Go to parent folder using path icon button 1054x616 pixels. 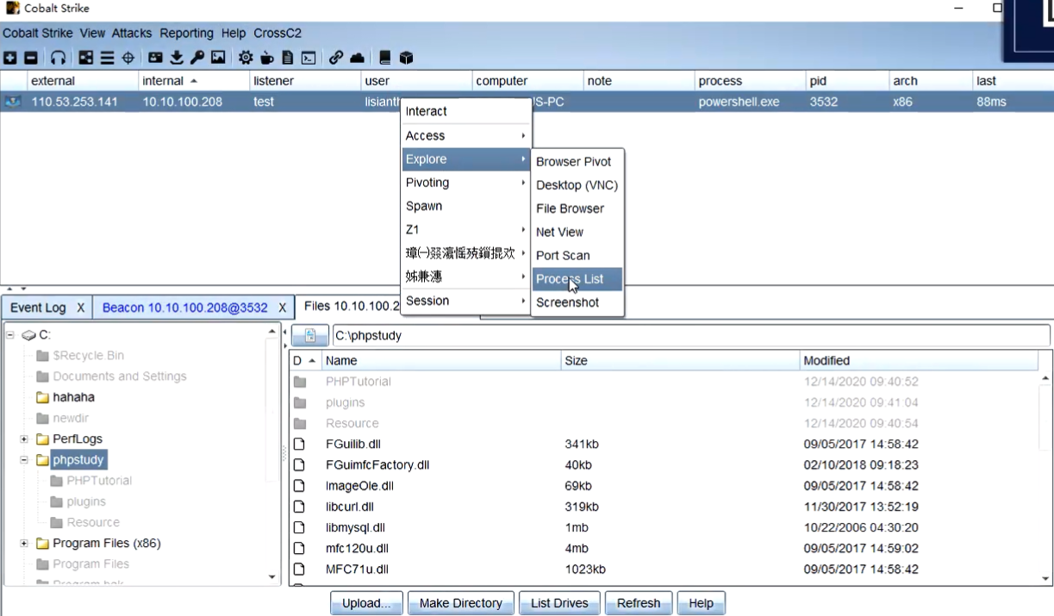coord(310,336)
